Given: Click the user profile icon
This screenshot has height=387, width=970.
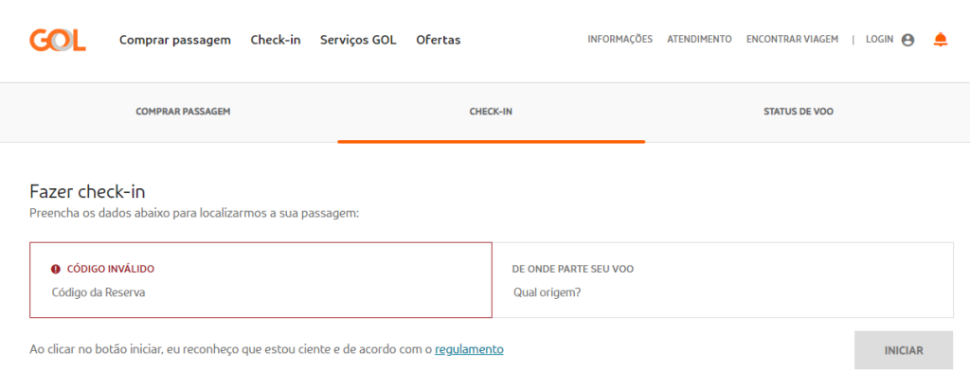Looking at the screenshot, I should 907,40.
